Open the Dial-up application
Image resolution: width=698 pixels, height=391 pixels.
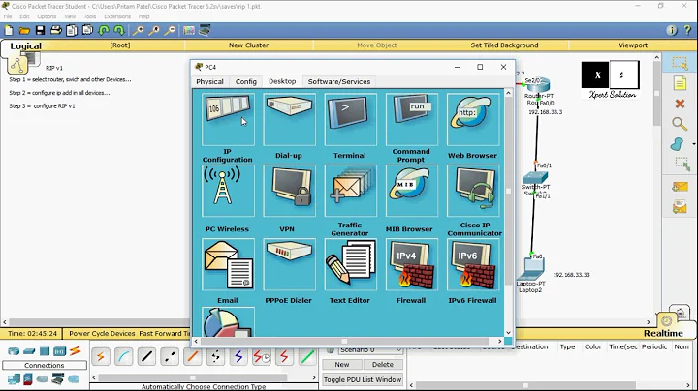click(289, 119)
